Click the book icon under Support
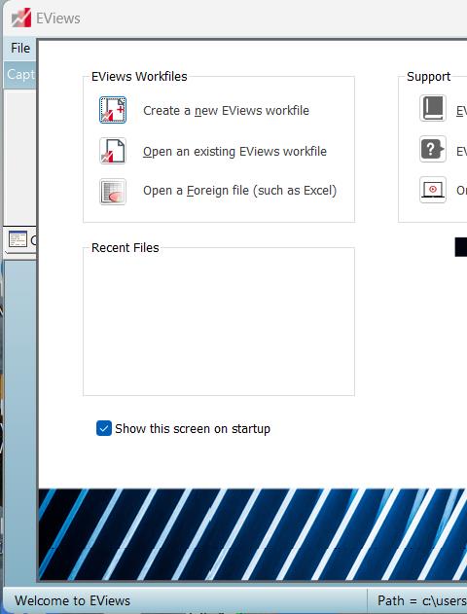467x614 pixels. click(x=433, y=108)
